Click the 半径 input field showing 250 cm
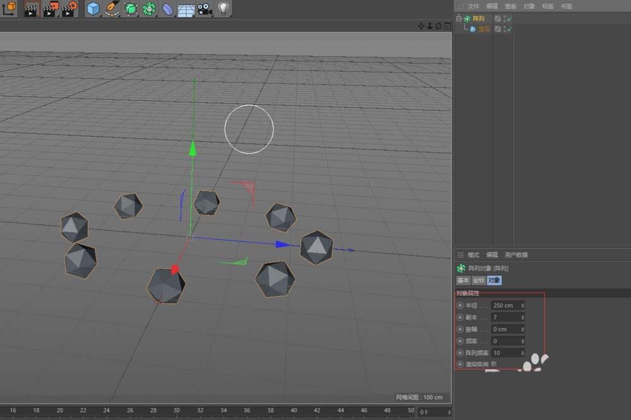 (x=505, y=305)
